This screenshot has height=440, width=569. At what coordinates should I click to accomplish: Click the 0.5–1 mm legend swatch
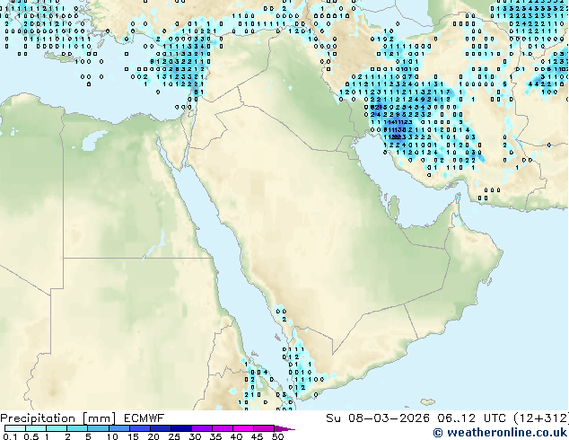36,428
